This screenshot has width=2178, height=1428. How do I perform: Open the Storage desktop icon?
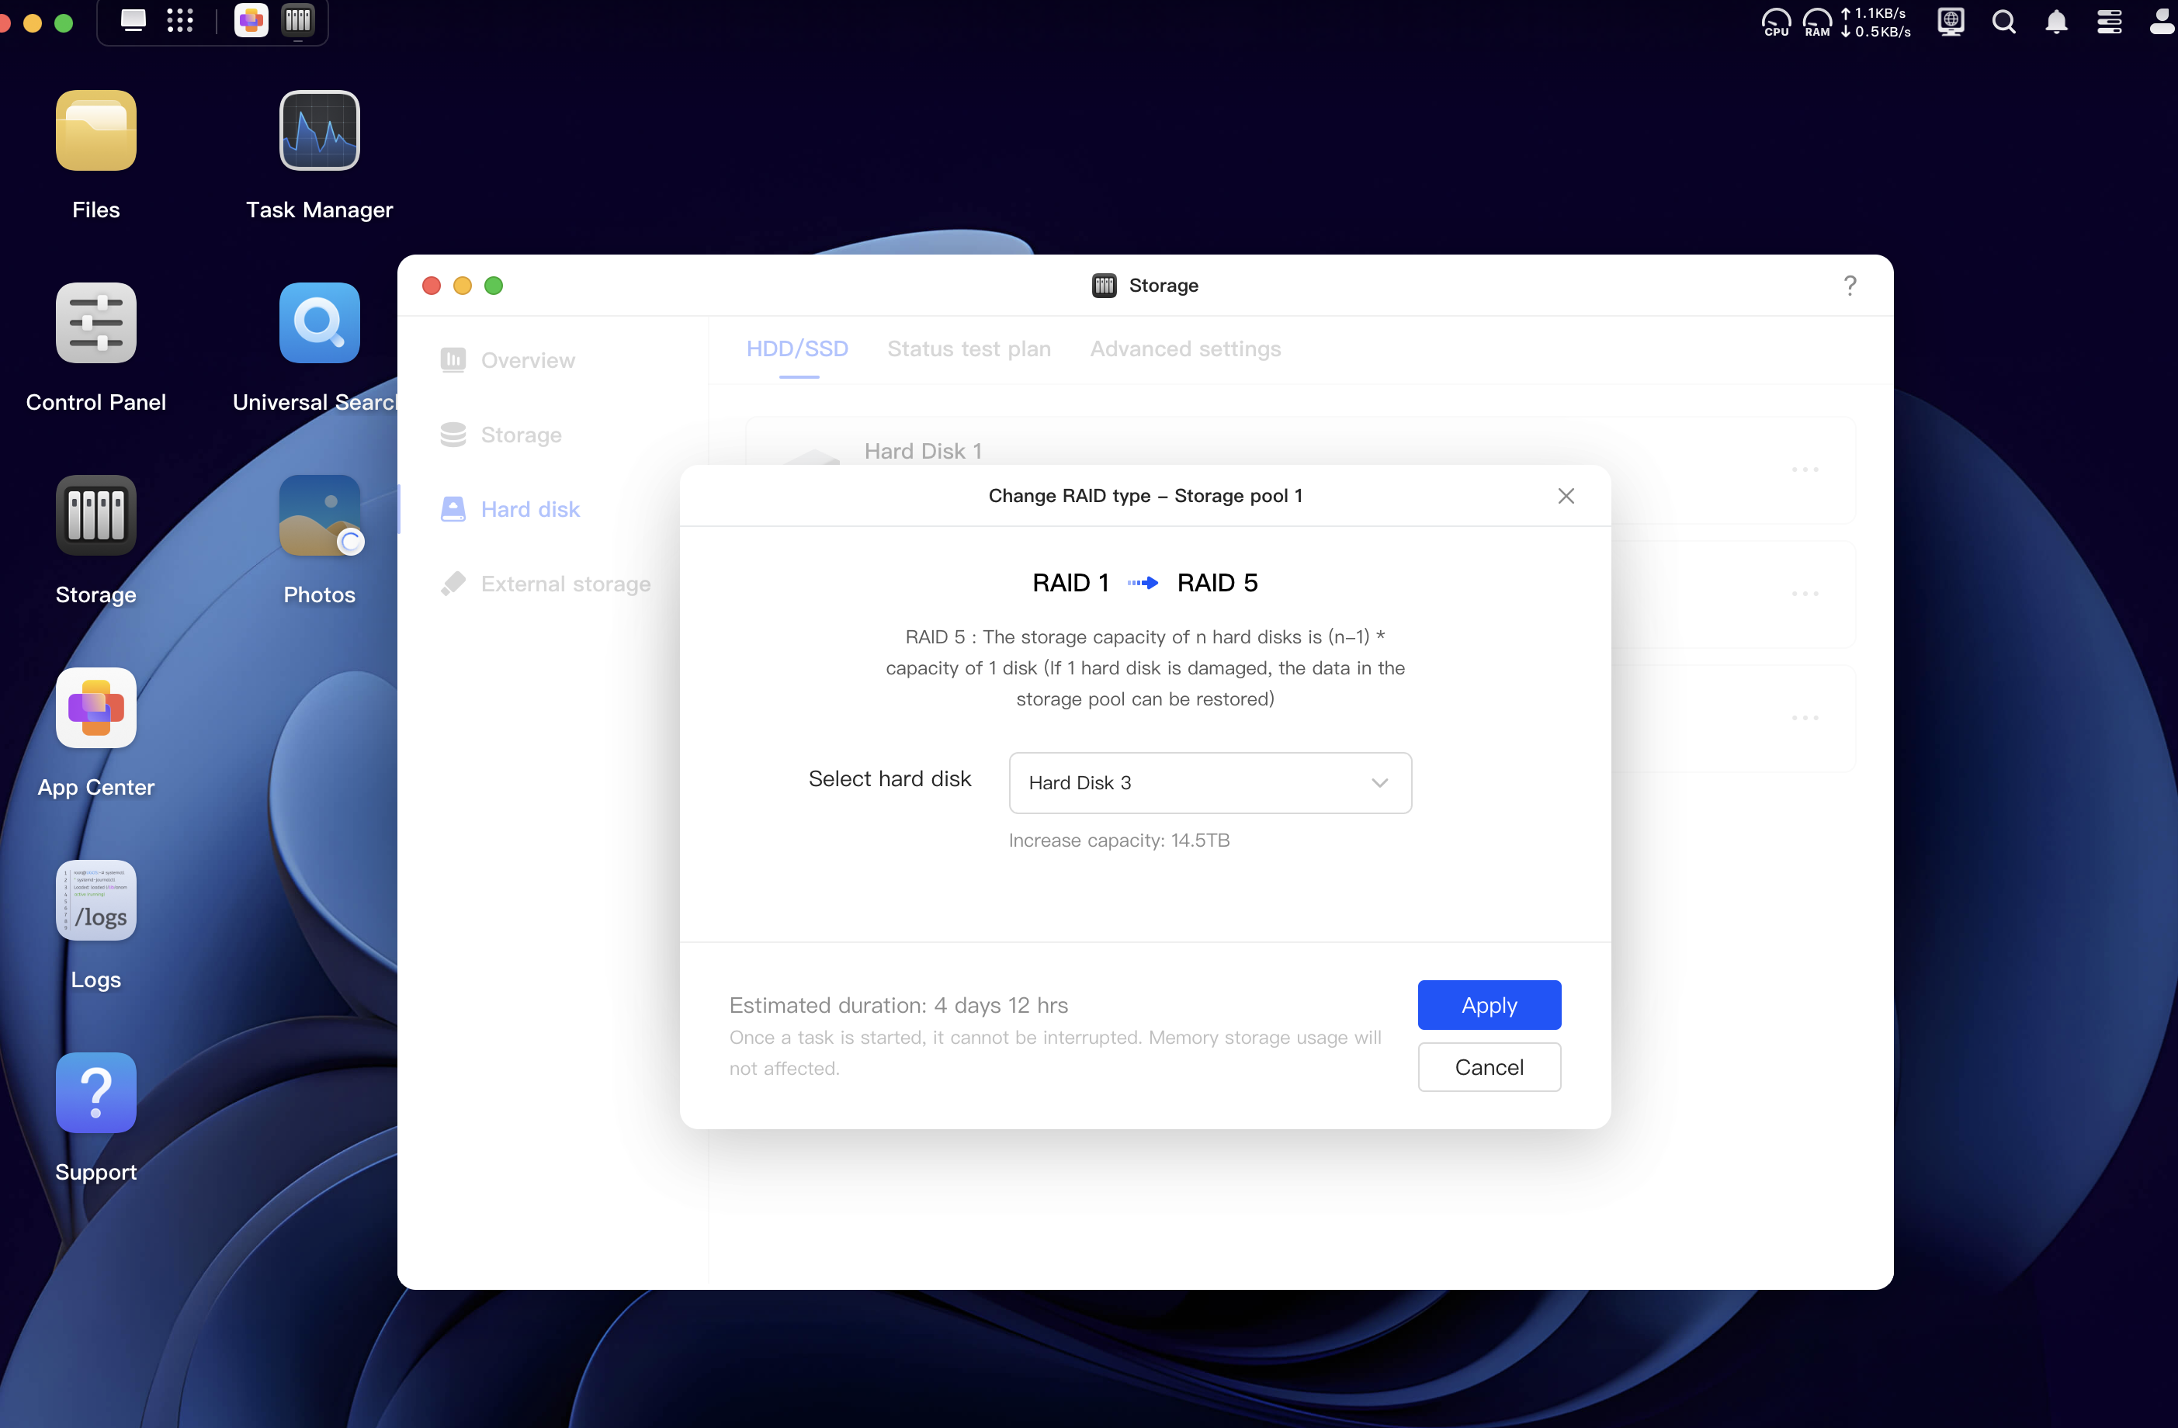click(96, 515)
